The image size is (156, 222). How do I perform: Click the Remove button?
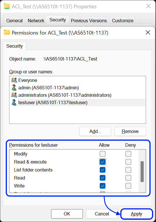[130, 131]
